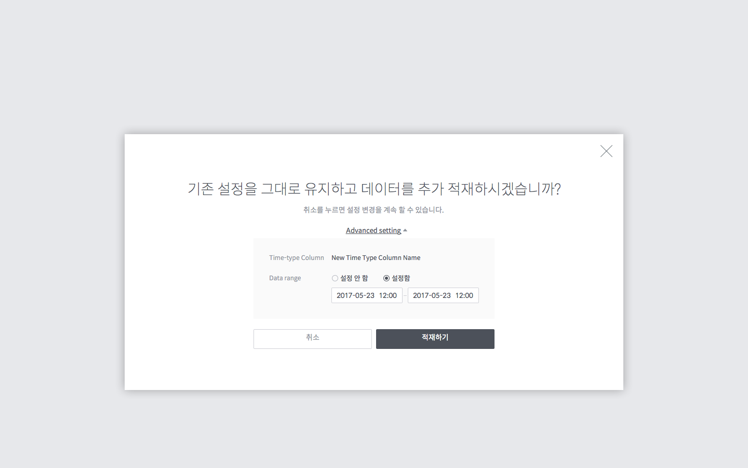The height and width of the screenshot is (468, 748).
Task: Confirm data loading with 적재하기
Action: click(435, 339)
